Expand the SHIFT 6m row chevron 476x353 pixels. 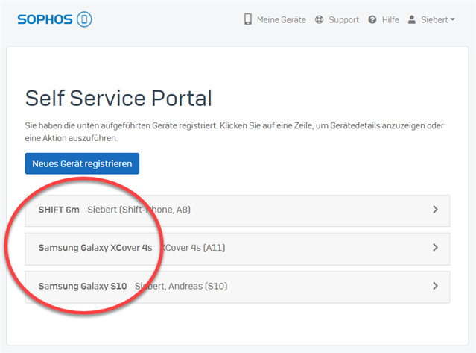tap(435, 210)
